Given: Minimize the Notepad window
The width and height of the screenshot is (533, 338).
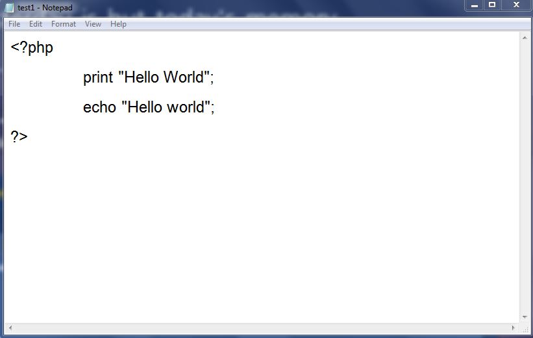Looking at the screenshot, I should pyautogui.click(x=475, y=5).
